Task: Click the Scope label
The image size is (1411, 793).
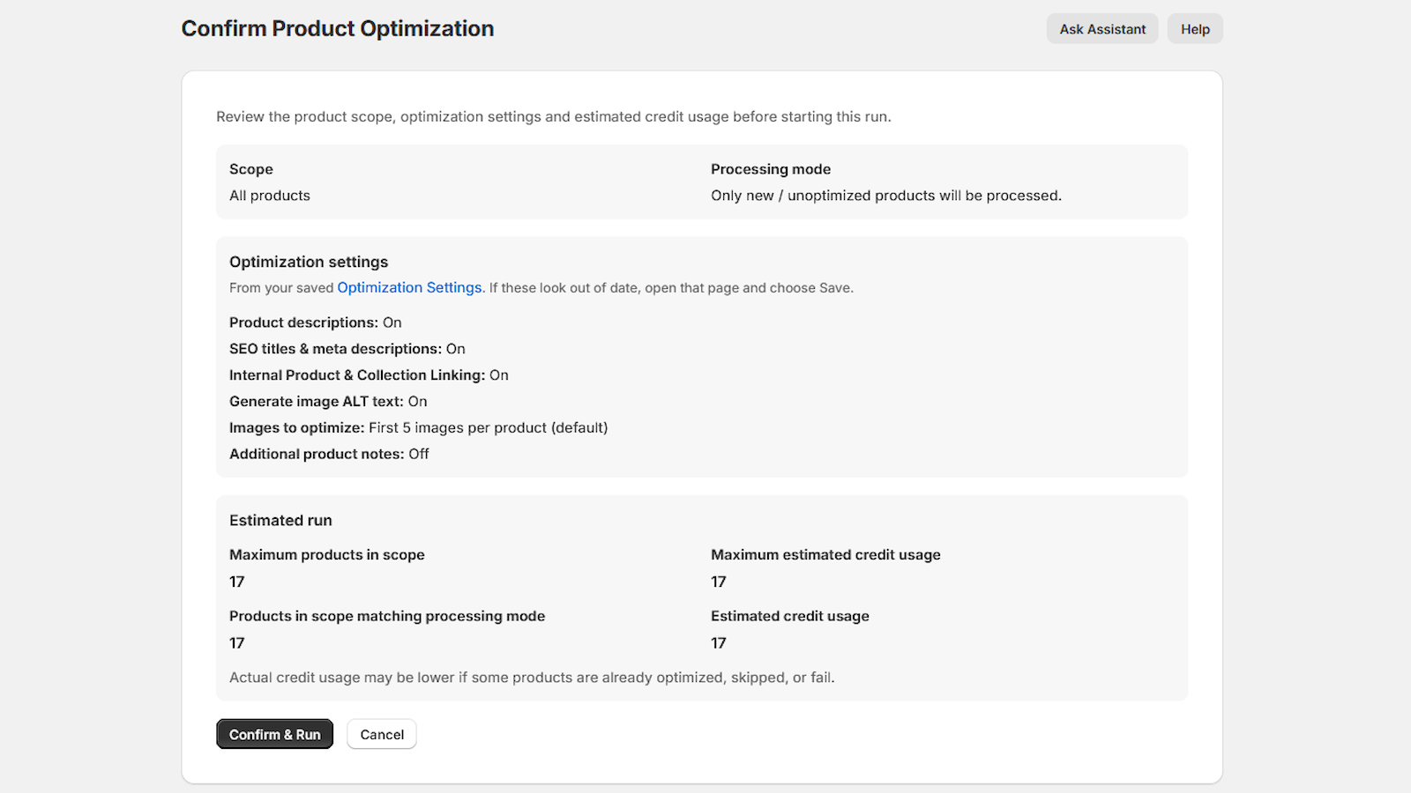Action: 251,169
